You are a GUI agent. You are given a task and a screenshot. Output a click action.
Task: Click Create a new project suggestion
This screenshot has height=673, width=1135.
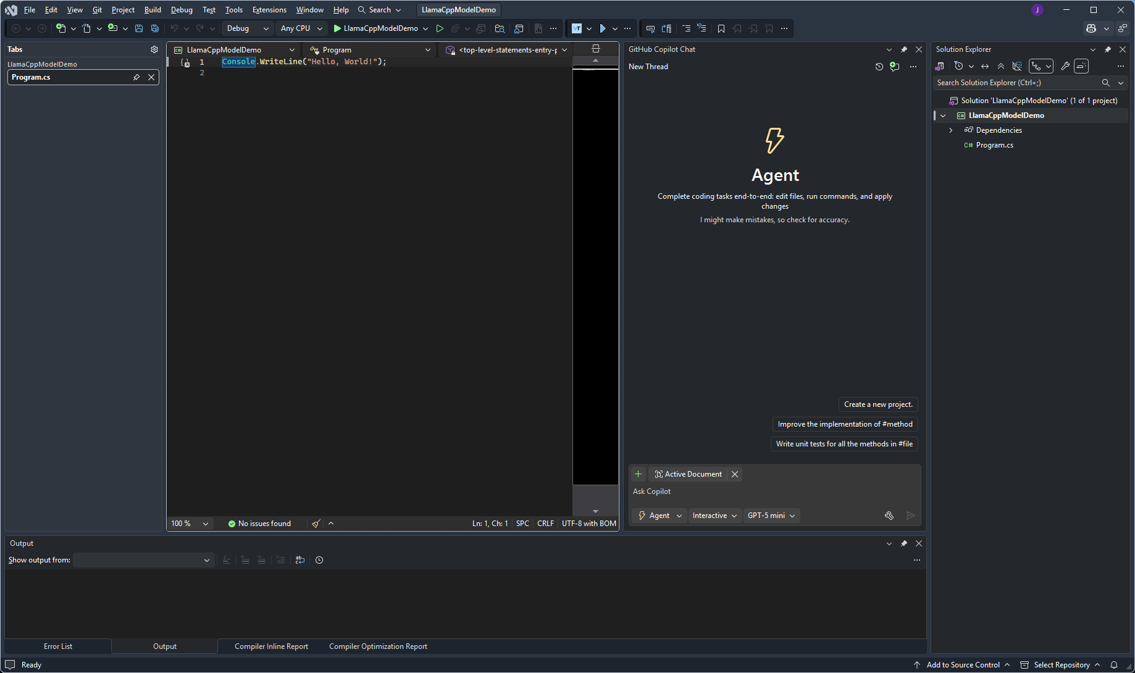point(878,404)
